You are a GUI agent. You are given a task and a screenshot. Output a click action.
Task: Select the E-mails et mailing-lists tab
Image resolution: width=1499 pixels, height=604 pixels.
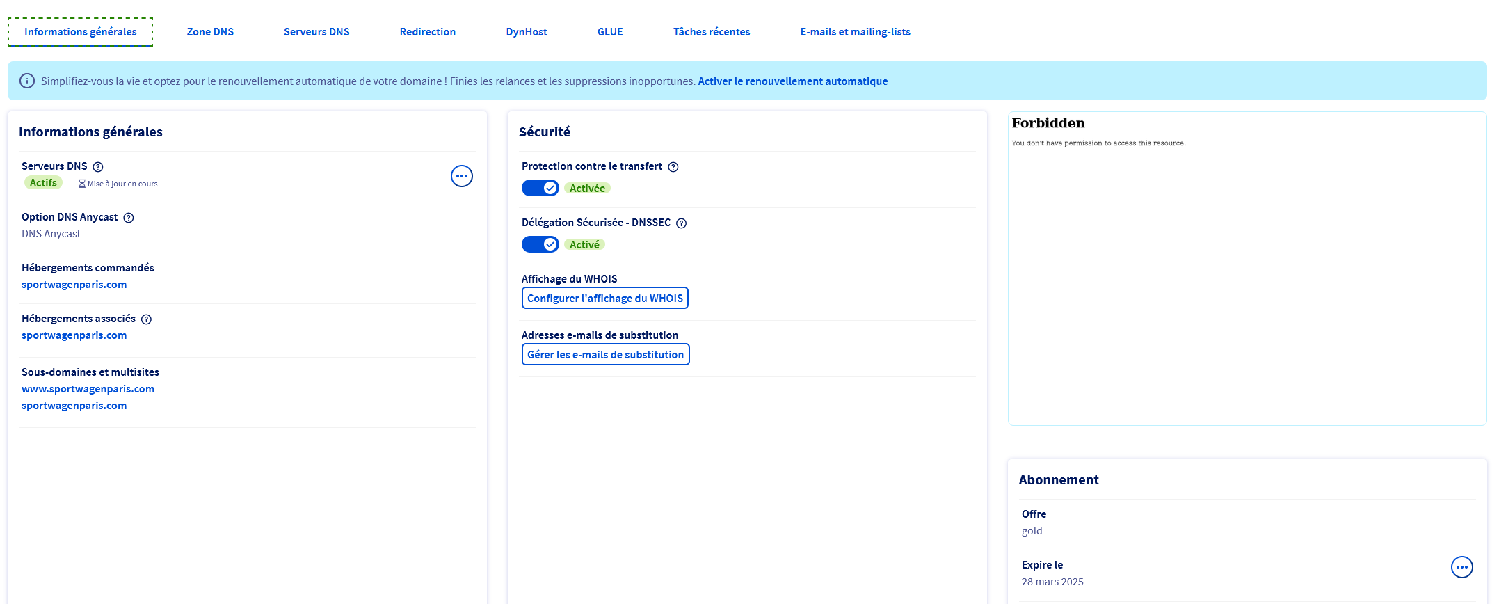pyautogui.click(x=855, y=32)
